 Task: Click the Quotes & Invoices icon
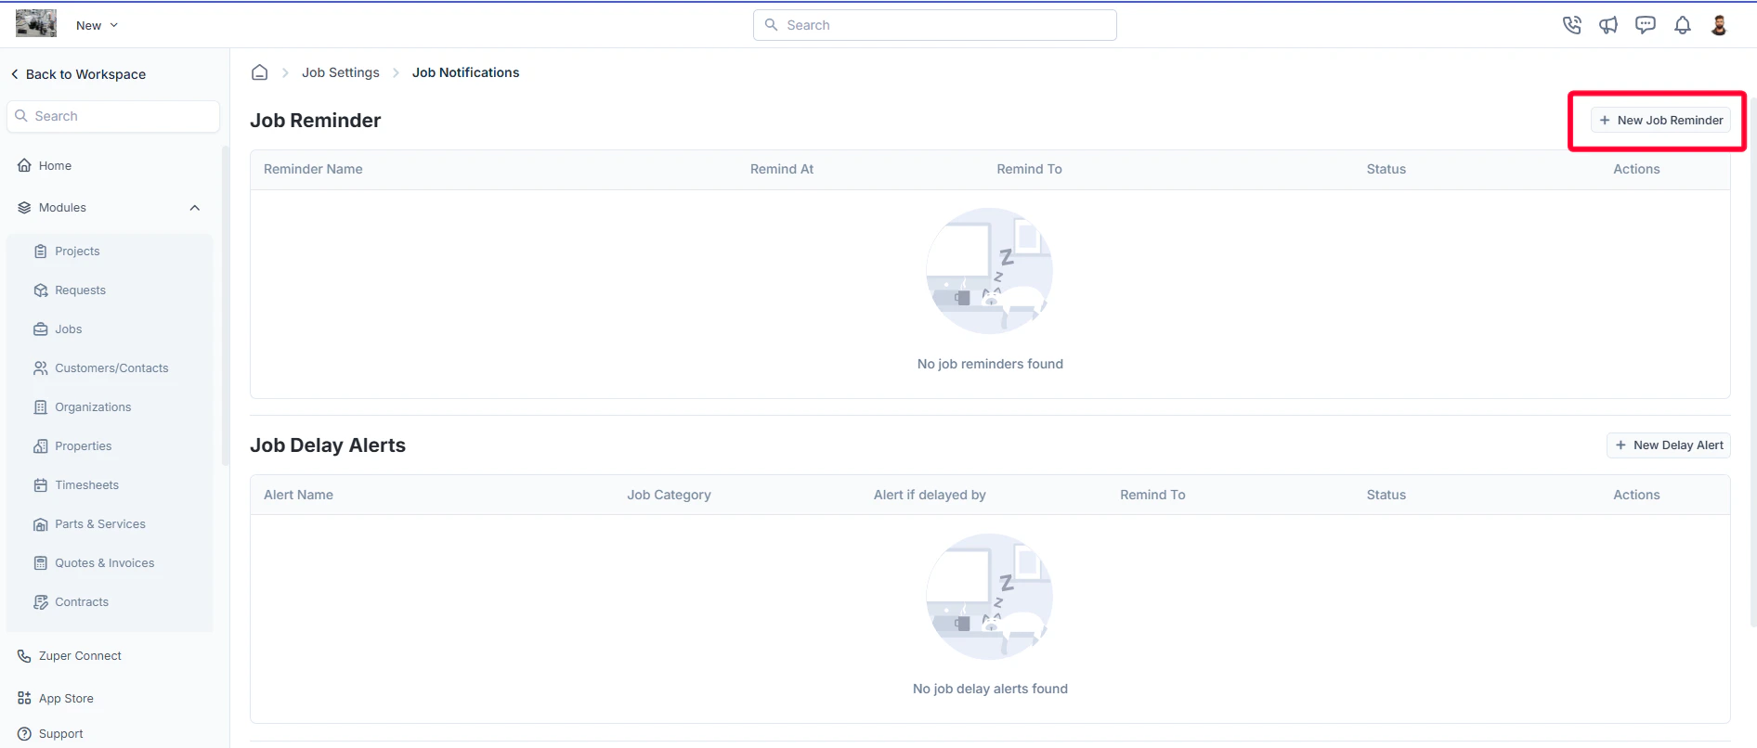coord(41,563)
